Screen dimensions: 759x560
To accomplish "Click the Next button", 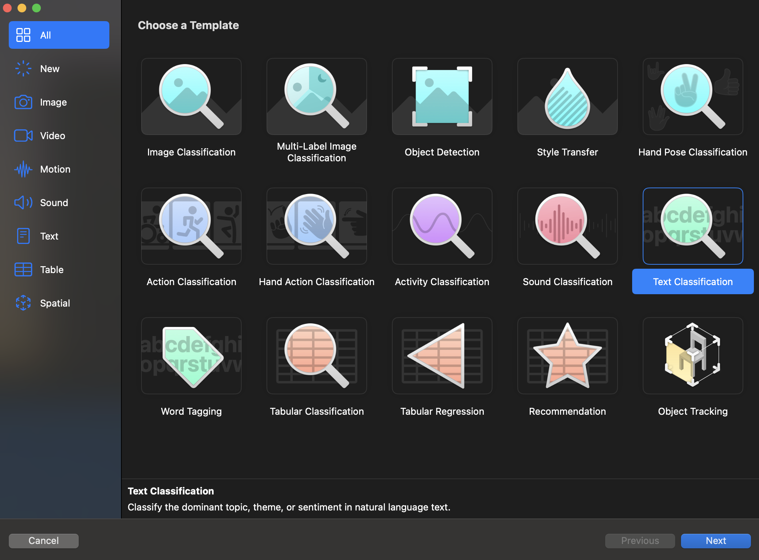I will (716, 541).
